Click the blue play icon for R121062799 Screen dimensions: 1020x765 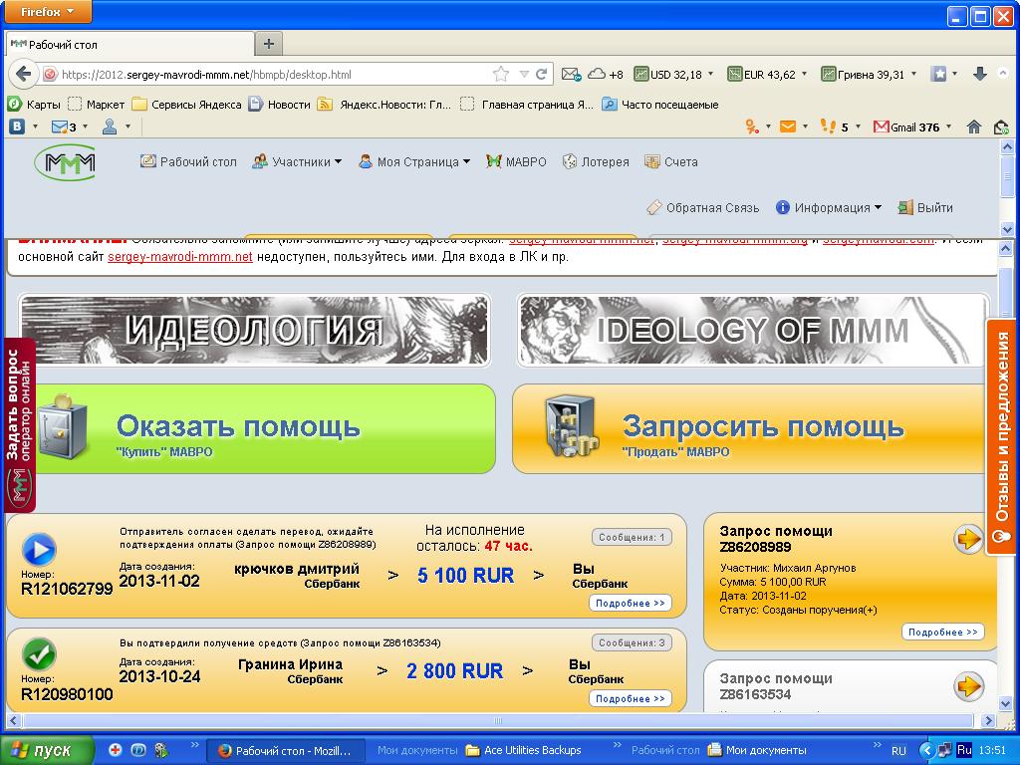39,550
